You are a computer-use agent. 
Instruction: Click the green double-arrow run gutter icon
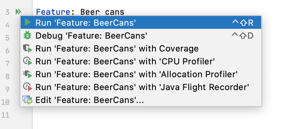coord(18,12)
